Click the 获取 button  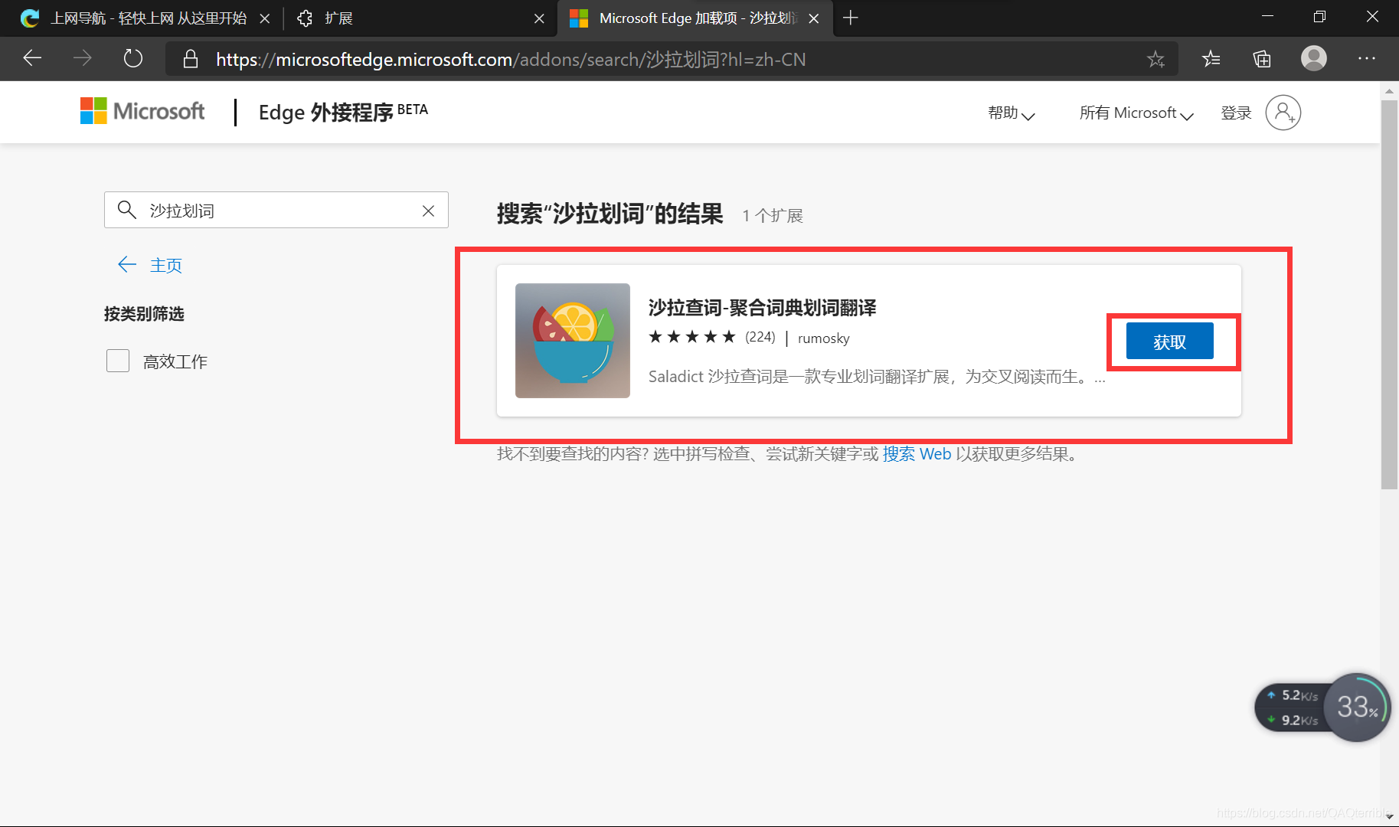pyautogui.click(x=1169, y=341)
